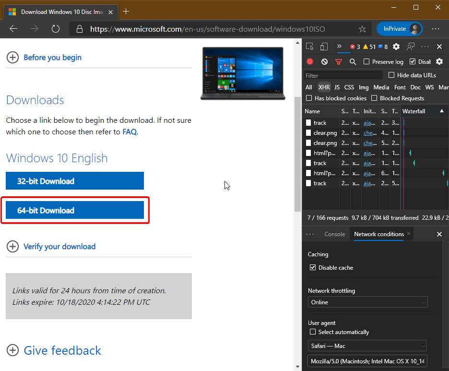Enable Hide data URLs checkbox
This screenshot has height=371, width=449.
point(391,75)
